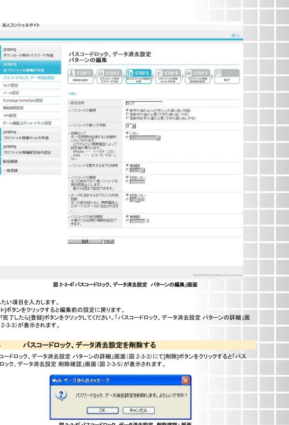Click the 法人コンシェルサイト title text

pyautogui.click(x=21, y=25)
